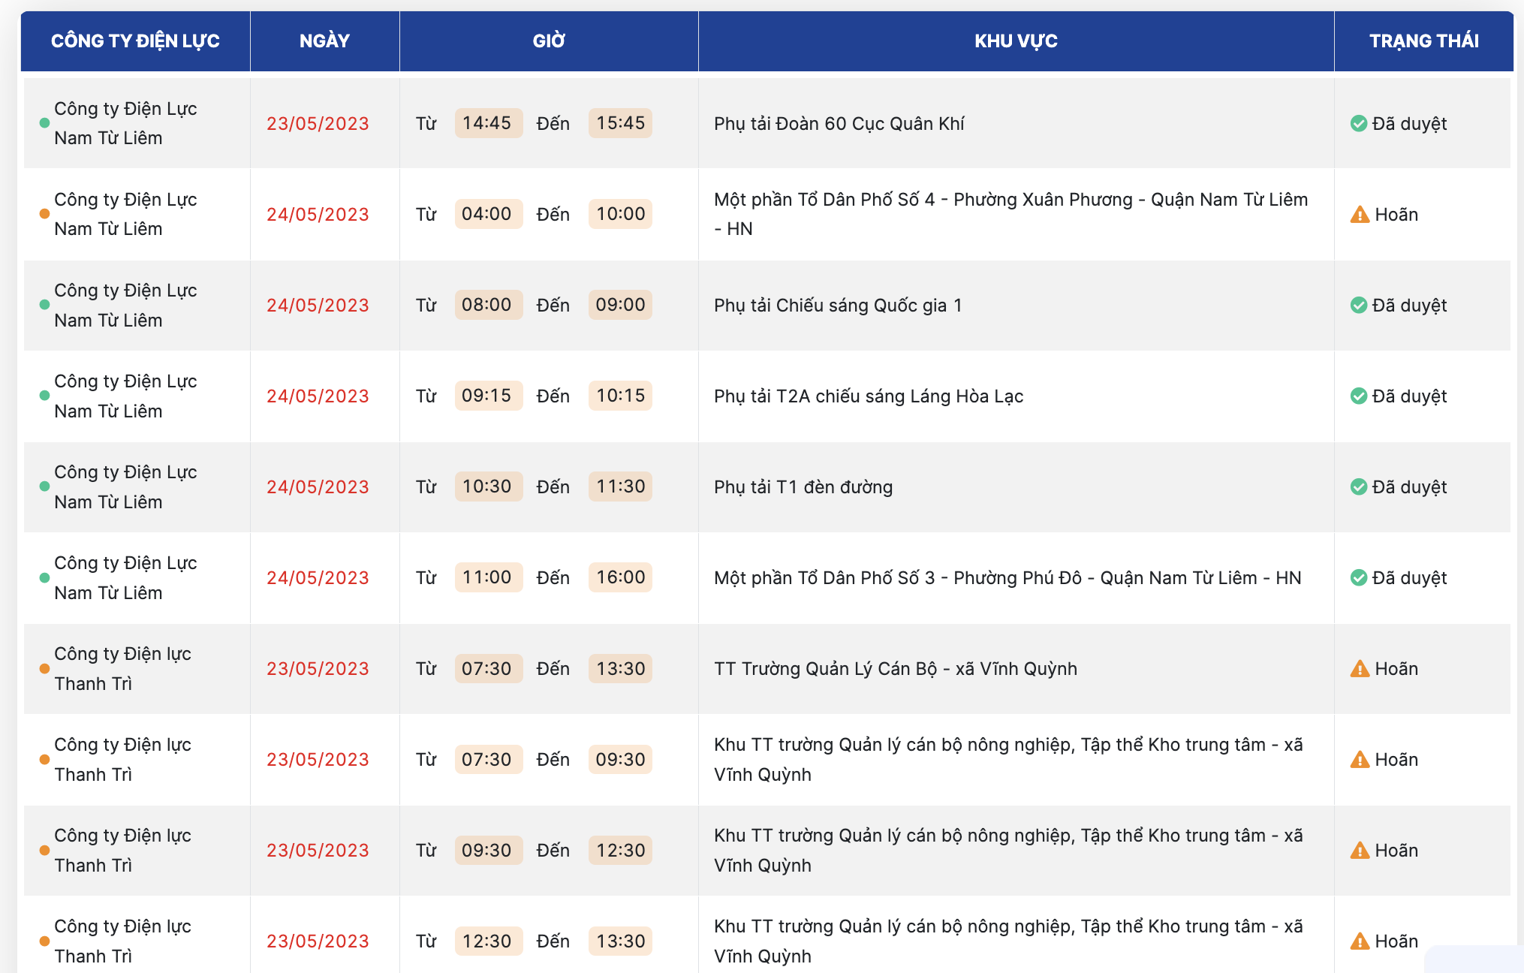The image size is (1524, 973).
Task: Select the 16:00 end time chip
Action: coord(621,577)
